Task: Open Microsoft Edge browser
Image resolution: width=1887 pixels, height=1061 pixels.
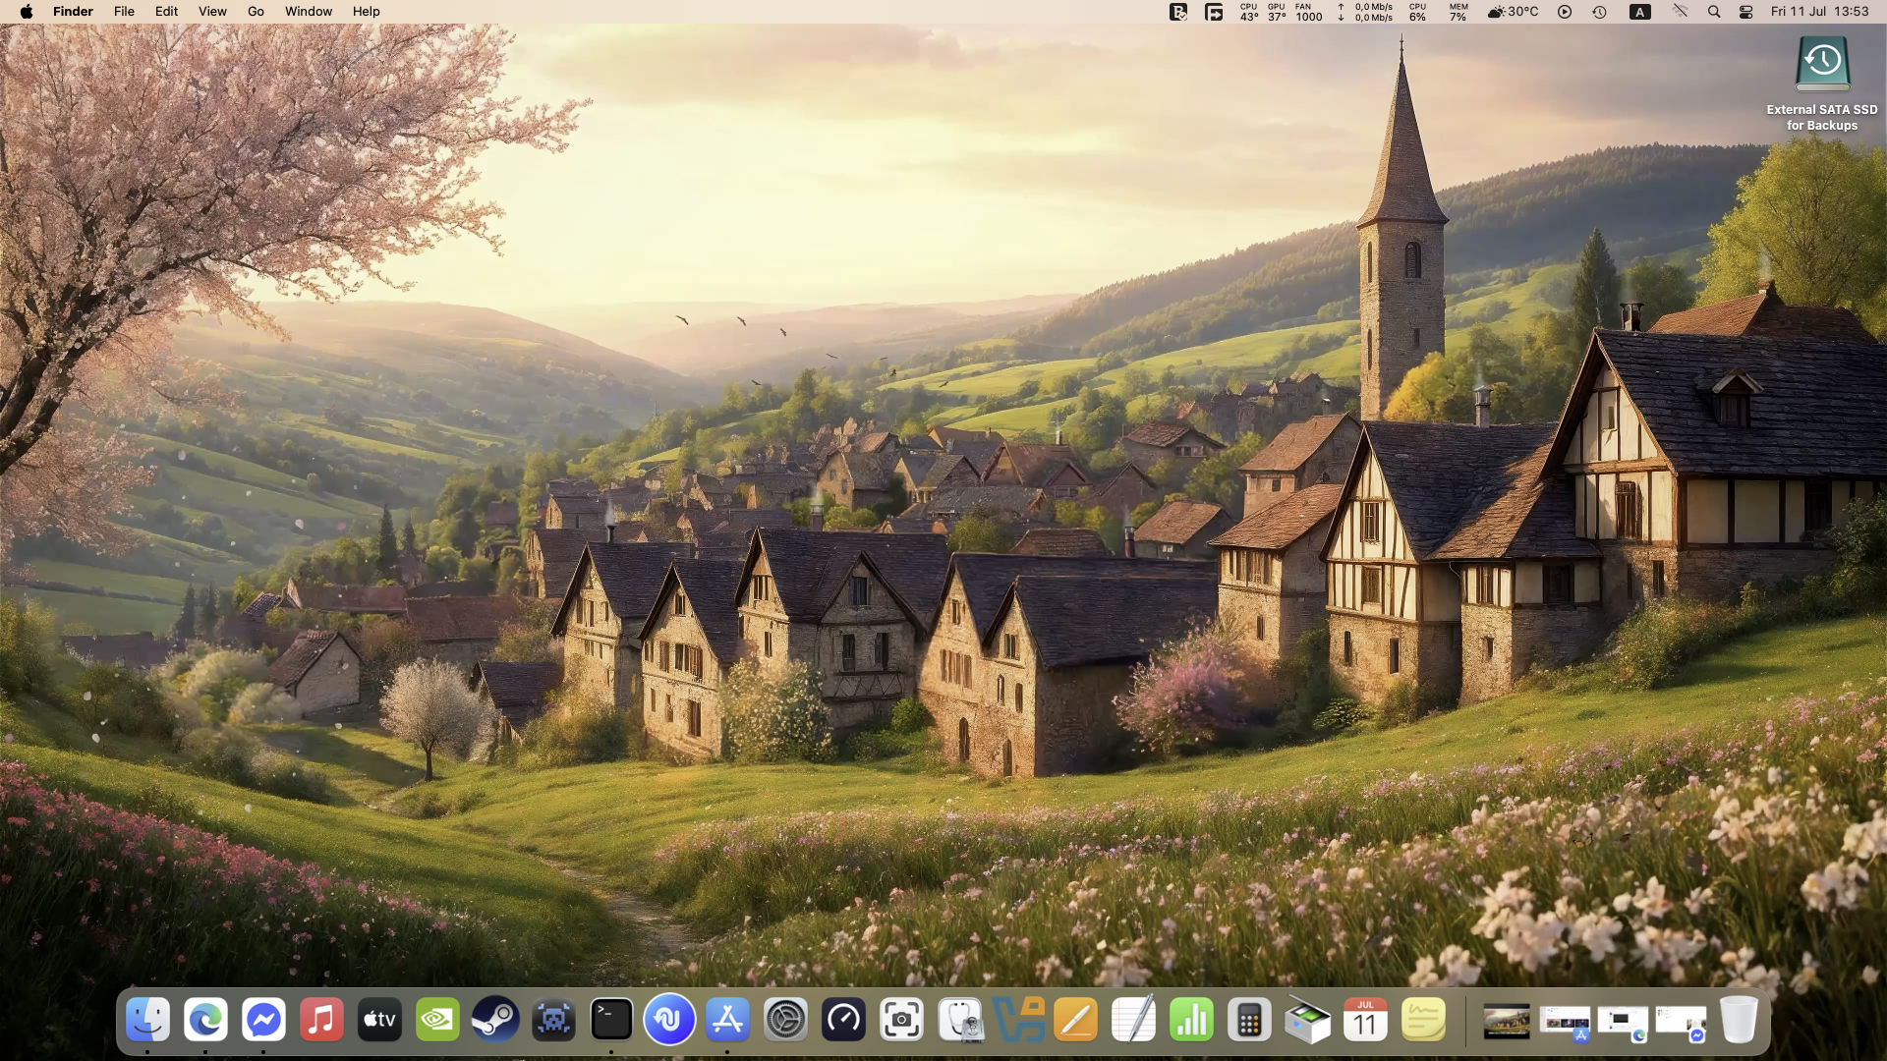Action: coord(205,1021)
